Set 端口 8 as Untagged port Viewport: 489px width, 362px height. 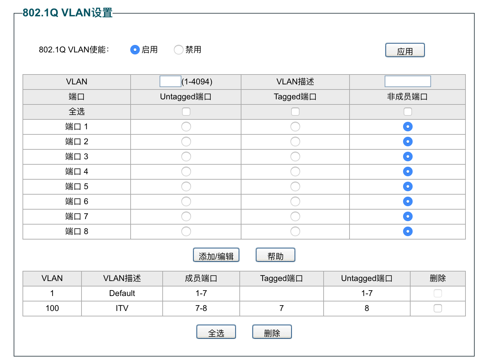pyautogui.click(x=186, y=231)
